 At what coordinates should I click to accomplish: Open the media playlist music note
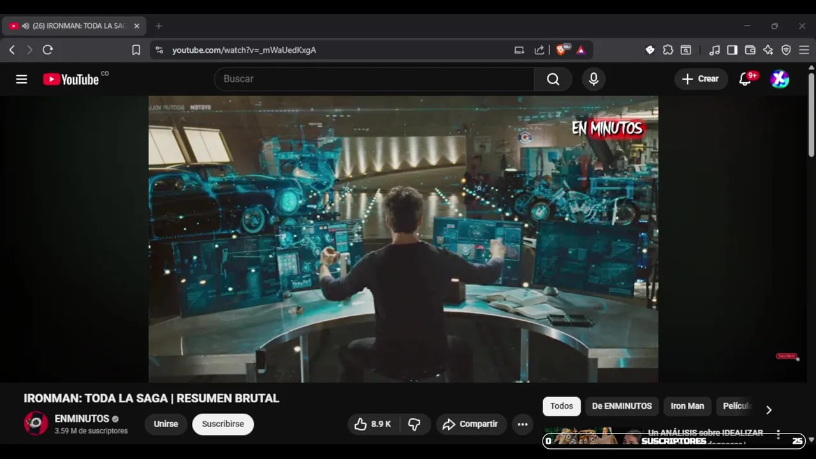point(715,50)
